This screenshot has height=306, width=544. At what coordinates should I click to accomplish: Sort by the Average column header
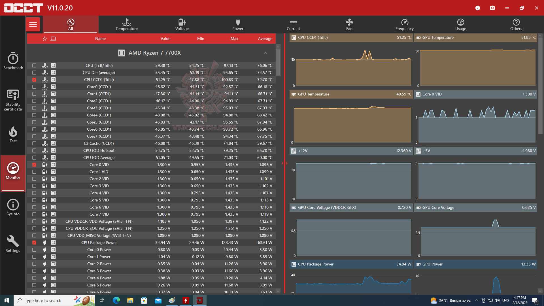pos(265,39)
